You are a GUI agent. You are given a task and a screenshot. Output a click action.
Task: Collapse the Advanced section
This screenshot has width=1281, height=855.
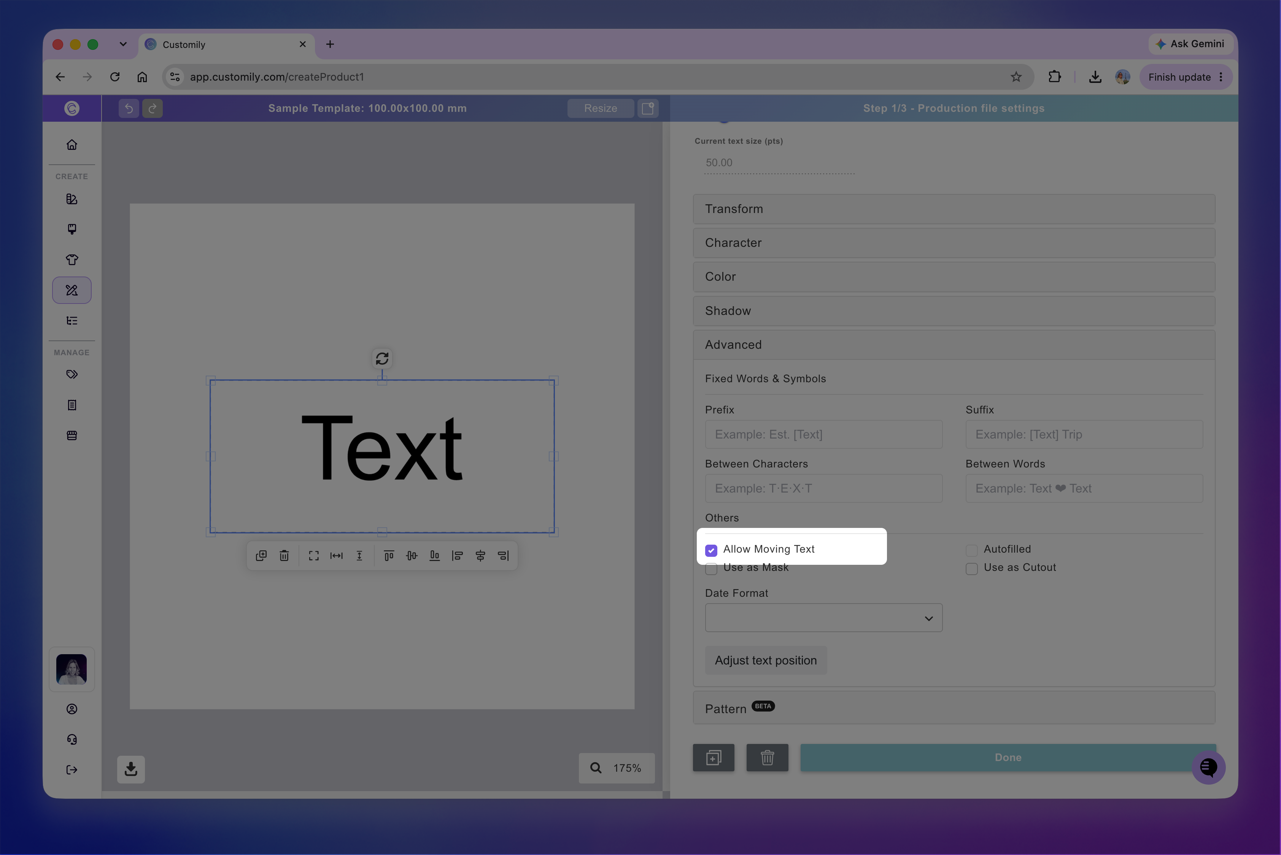point(954,345)
